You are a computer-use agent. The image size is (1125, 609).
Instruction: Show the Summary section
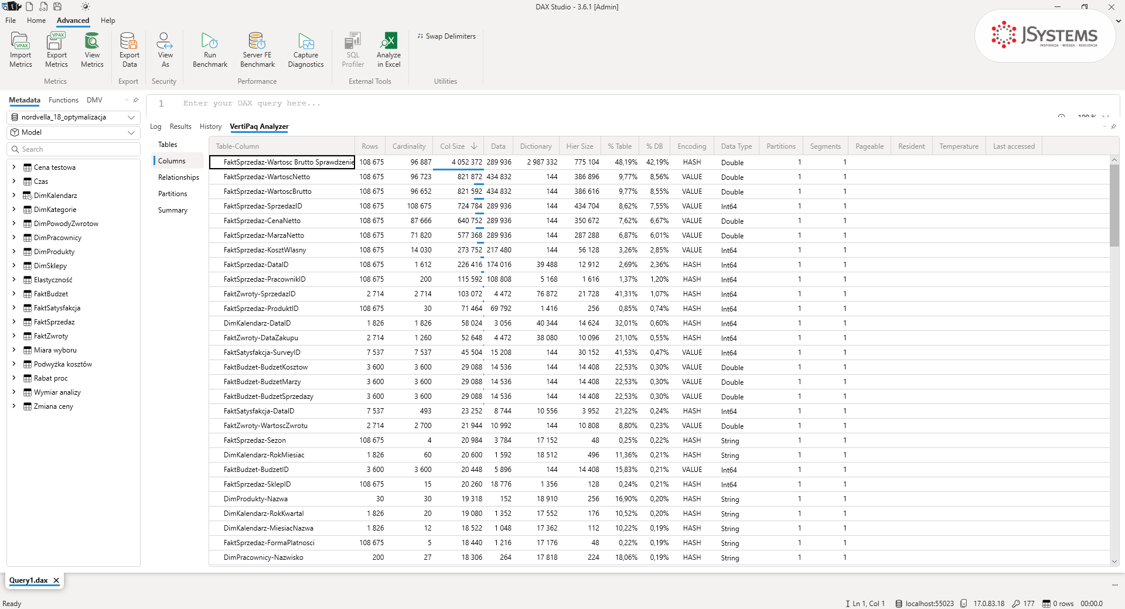[173, 210]
